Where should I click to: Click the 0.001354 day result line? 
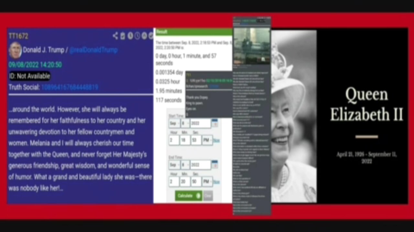coord(169,72)
